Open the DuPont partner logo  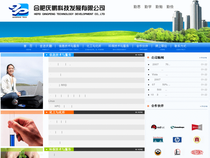[197, 152]
